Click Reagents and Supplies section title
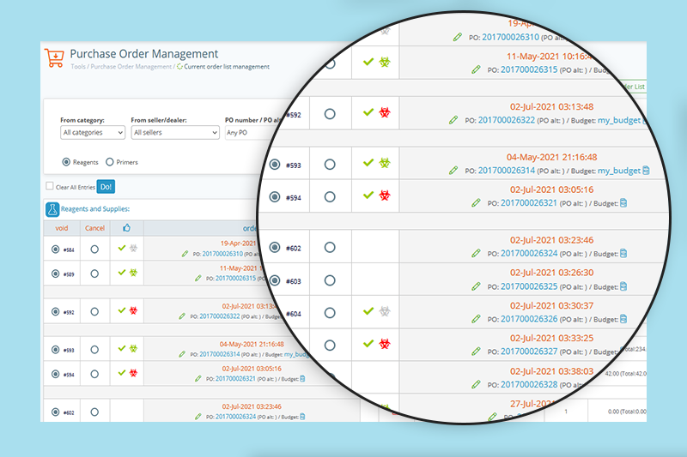Image resolution: width=687 pixels, height=457 pixels. click(95, 209)
